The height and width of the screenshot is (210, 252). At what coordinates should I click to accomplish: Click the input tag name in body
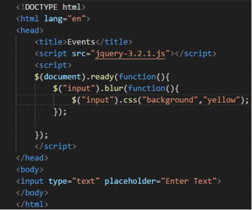pos(32,182)
